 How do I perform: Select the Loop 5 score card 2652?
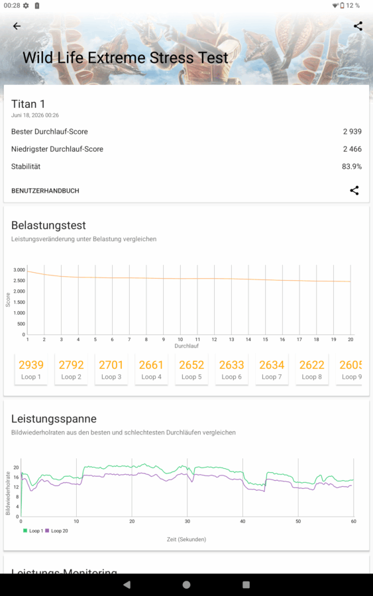click(191, 370)
